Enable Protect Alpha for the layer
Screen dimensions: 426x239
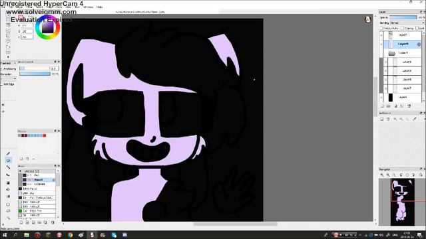[381, 28]
